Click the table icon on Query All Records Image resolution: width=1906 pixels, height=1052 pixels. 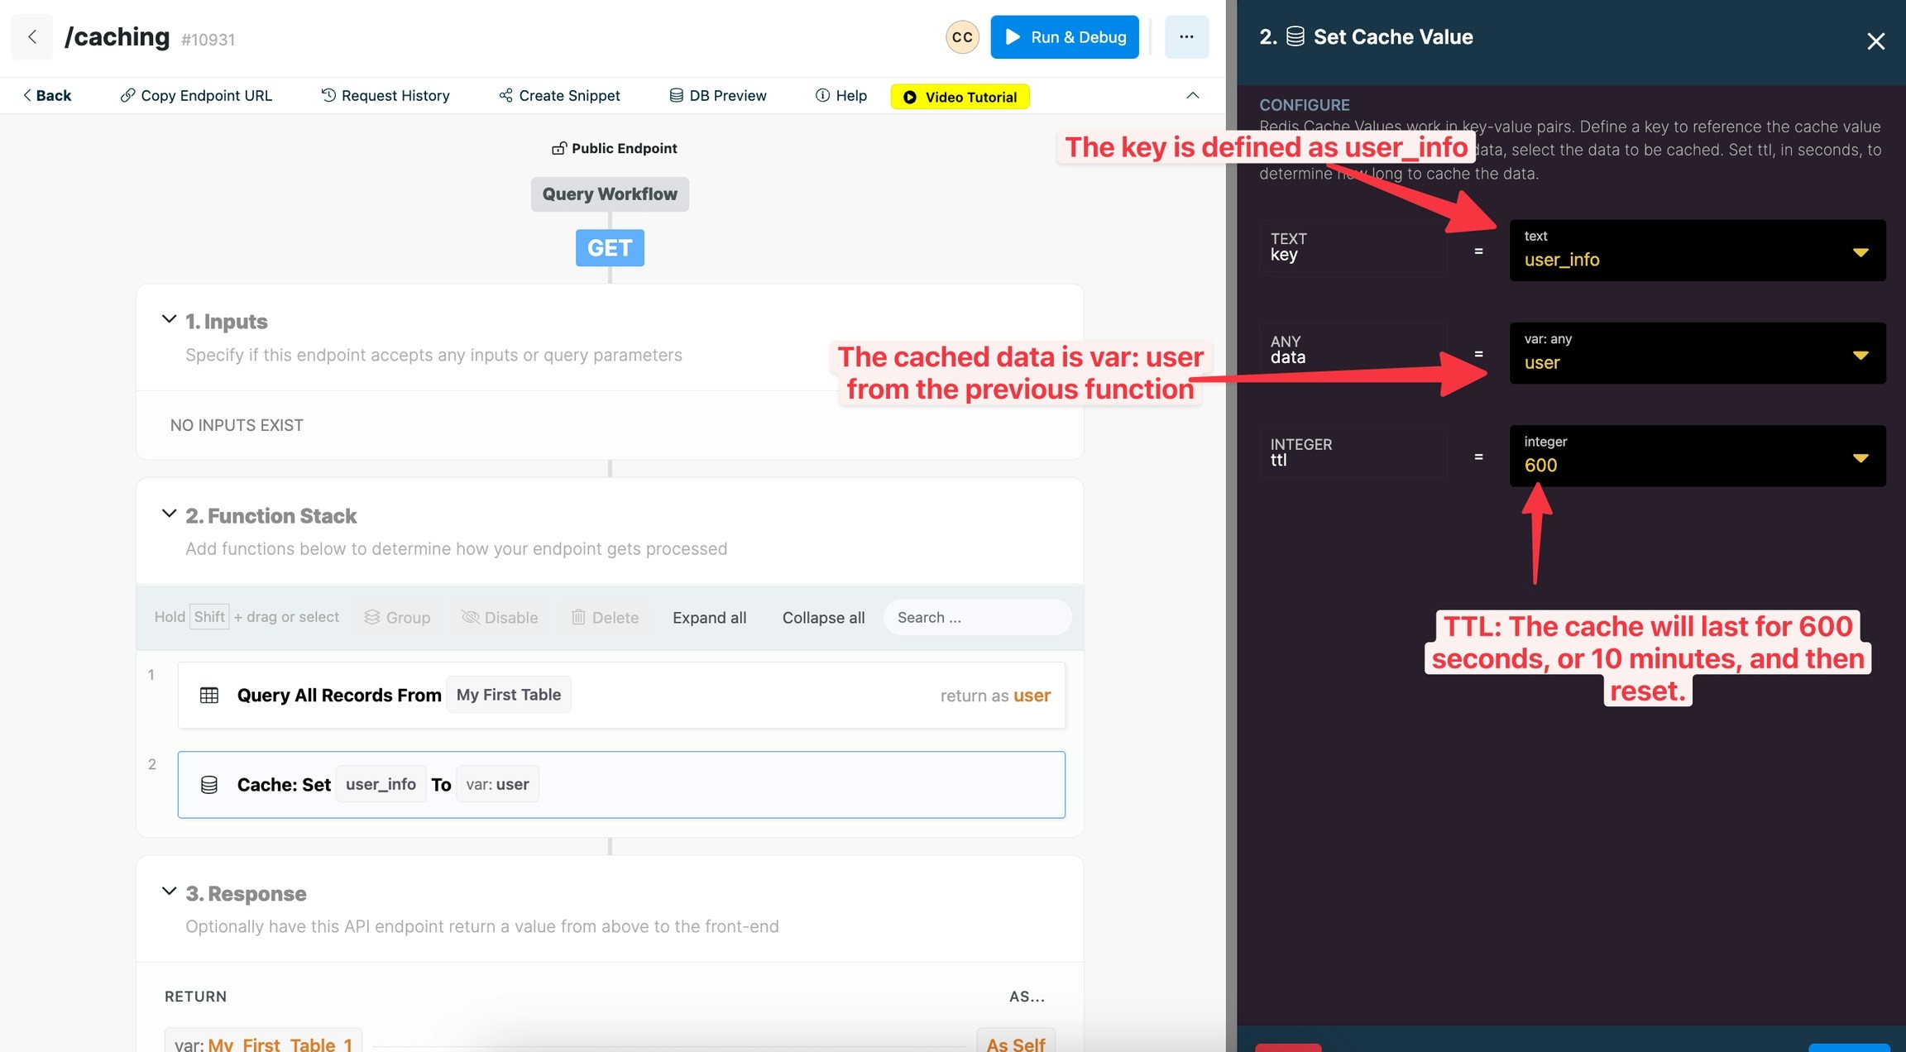[209, 696]
